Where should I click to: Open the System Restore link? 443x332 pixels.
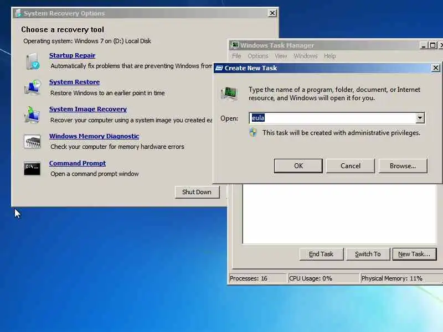click(x=74, y=82)
